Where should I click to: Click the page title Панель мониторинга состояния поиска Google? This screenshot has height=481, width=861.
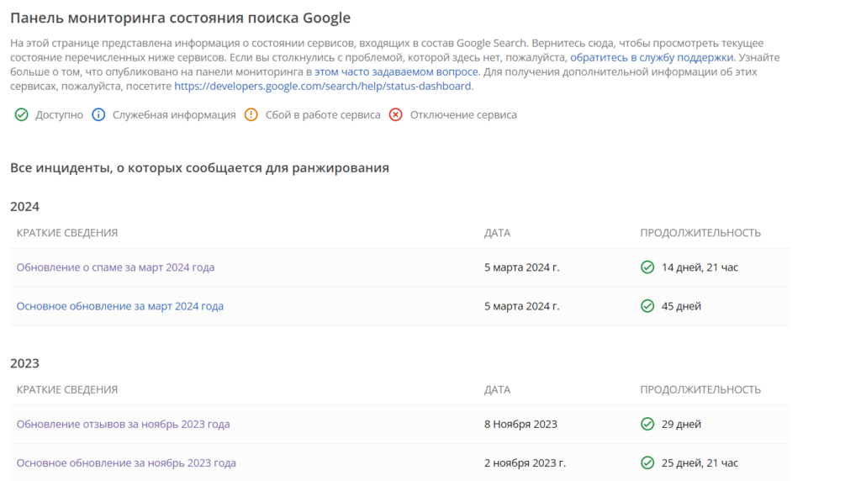coord(180,18)
